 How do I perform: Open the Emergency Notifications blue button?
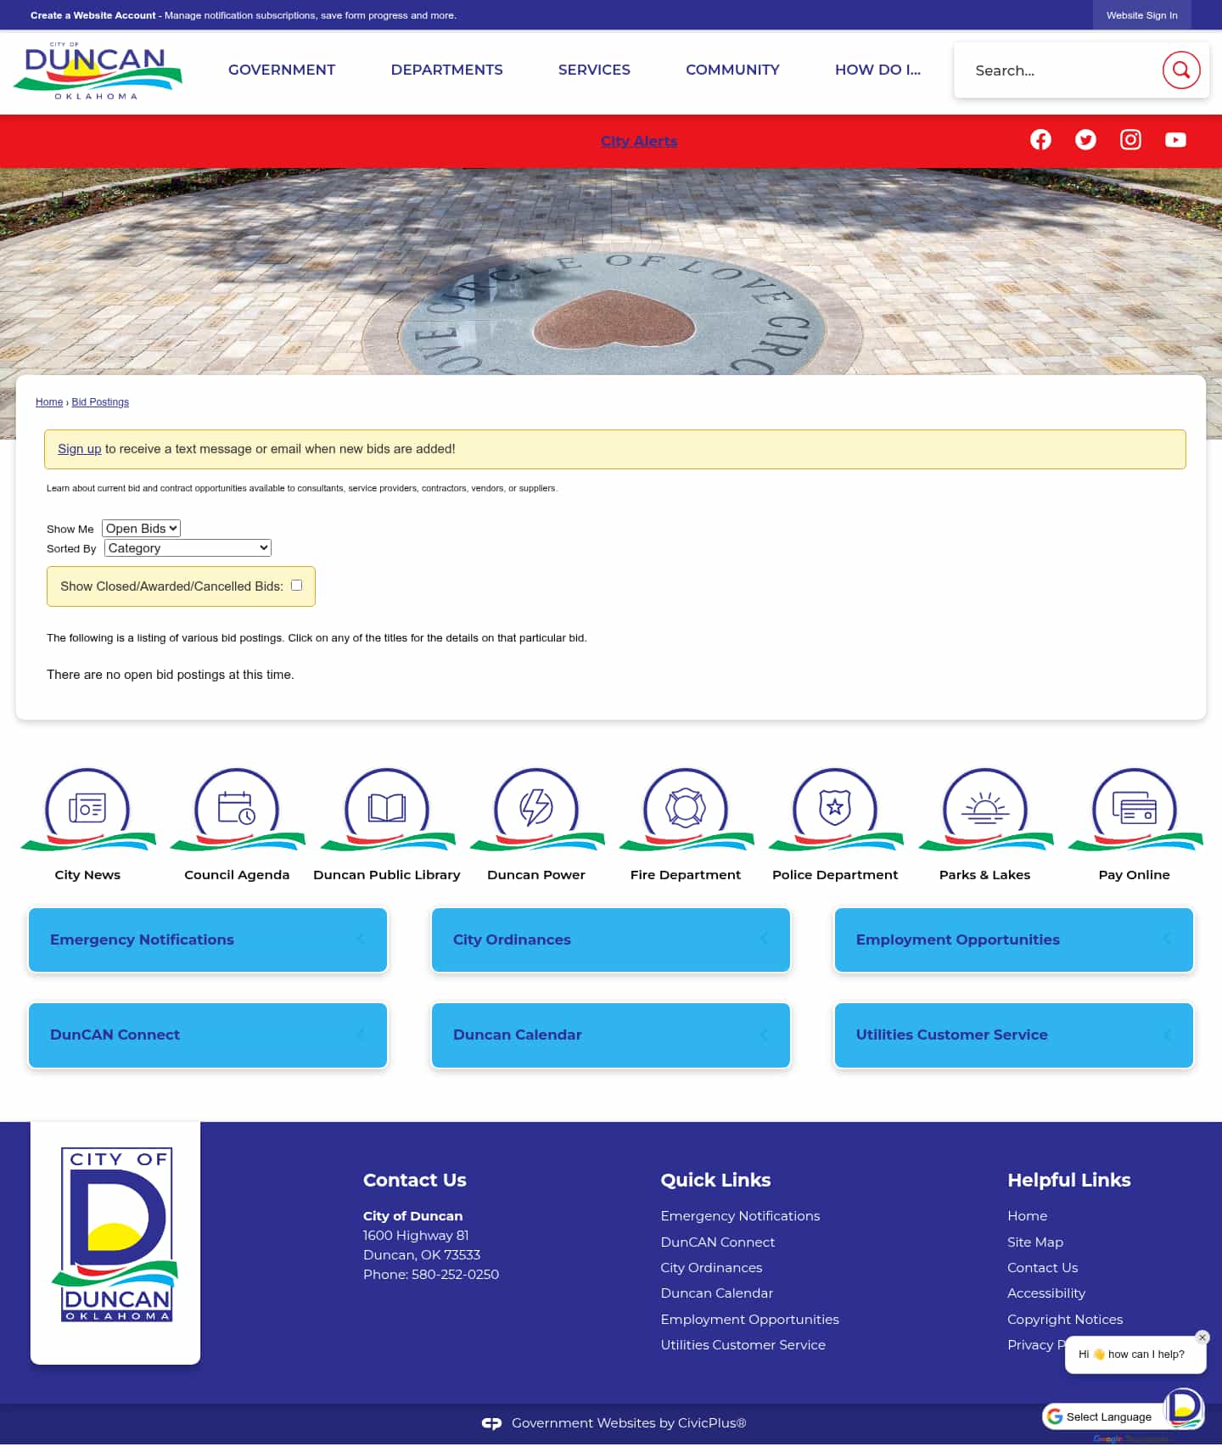pyautogui.click(x=208, y=939)
